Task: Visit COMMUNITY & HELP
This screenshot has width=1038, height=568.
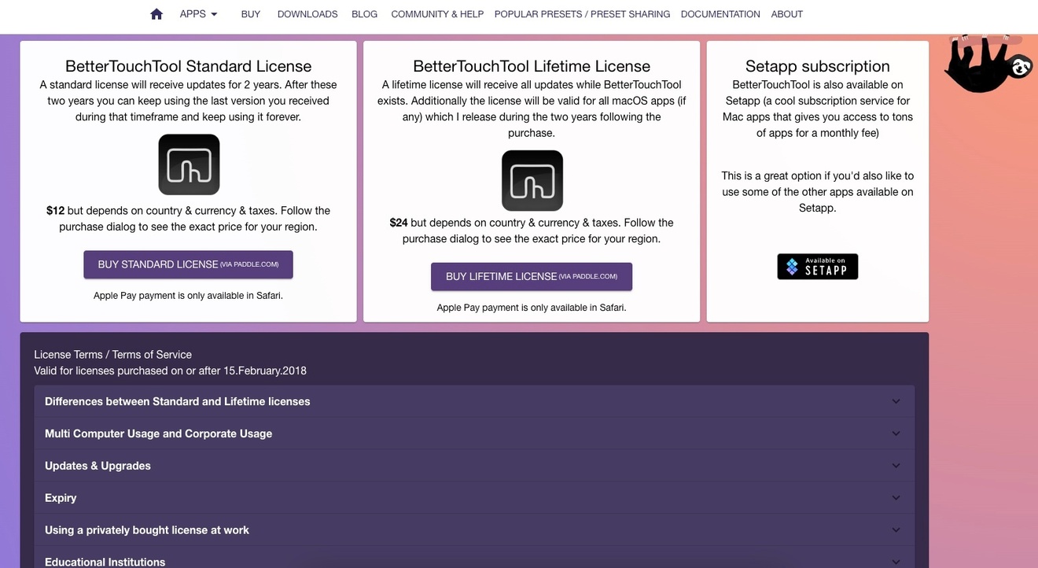Action: tap(437, 14)
